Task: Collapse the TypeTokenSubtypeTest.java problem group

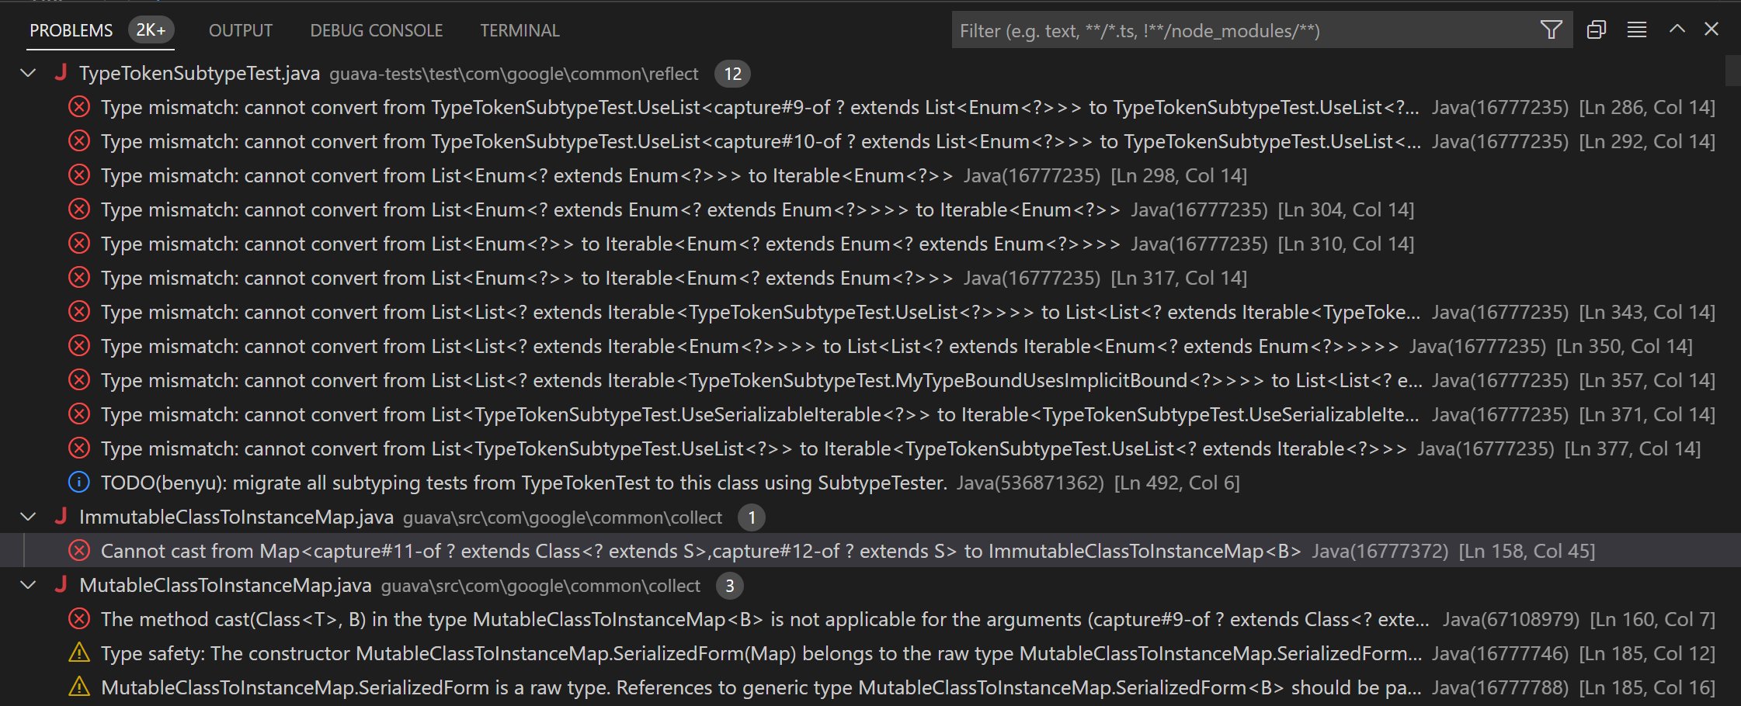Action: [28, 73]
